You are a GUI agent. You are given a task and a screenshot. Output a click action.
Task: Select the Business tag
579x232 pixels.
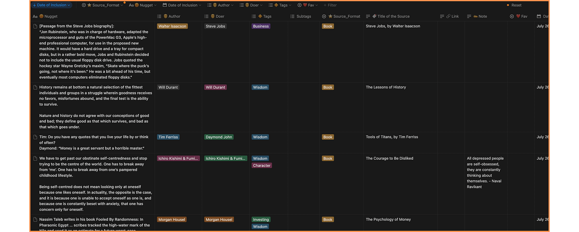(261, 26)
